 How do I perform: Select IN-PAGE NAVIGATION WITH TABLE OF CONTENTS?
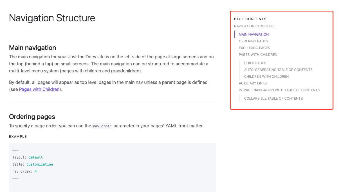pyautogui.click(x=279, y=90)
